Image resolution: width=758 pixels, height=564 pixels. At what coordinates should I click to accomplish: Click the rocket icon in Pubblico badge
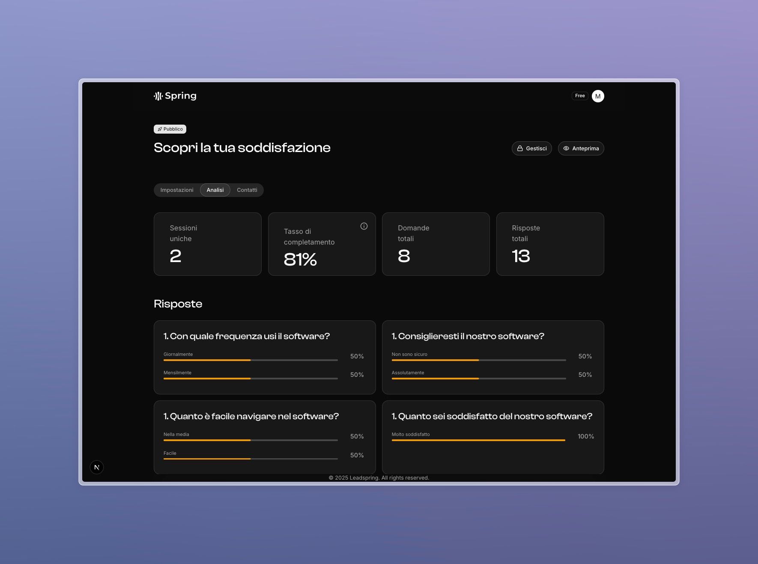[160, 129]
